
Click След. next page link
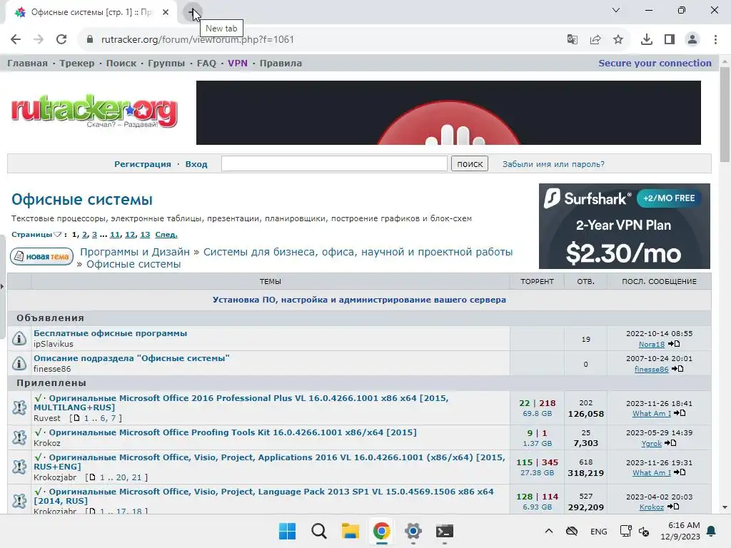coord(166,234)
